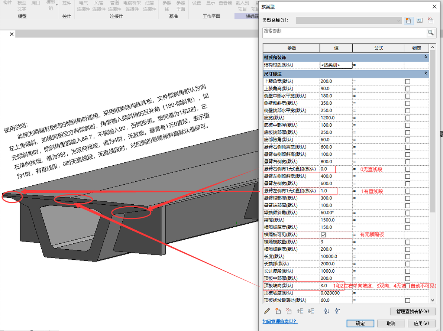Screen dimensions: 443x331
Task: Click the pencil edit parameter icon
Action: point(267,311)
